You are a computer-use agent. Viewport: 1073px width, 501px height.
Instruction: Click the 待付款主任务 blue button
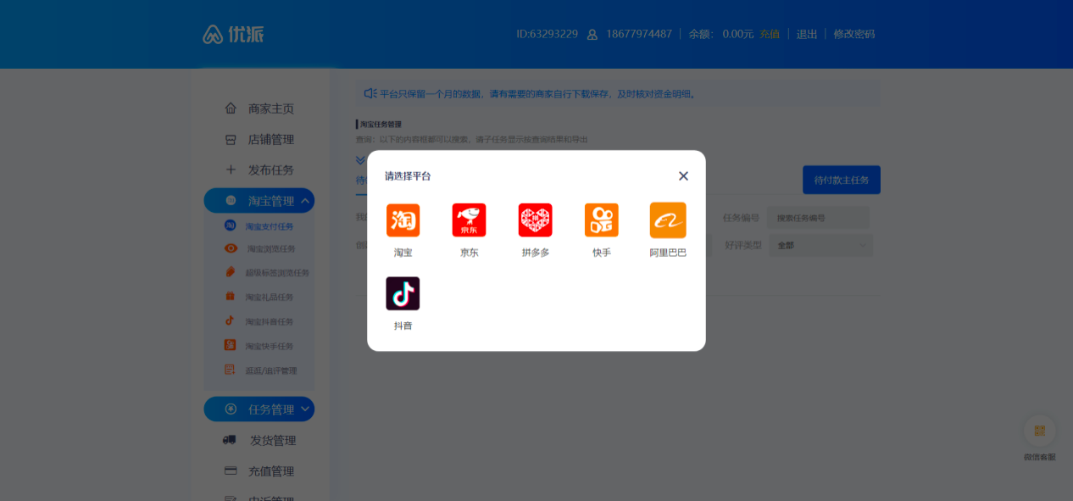(x=841, y=180)
